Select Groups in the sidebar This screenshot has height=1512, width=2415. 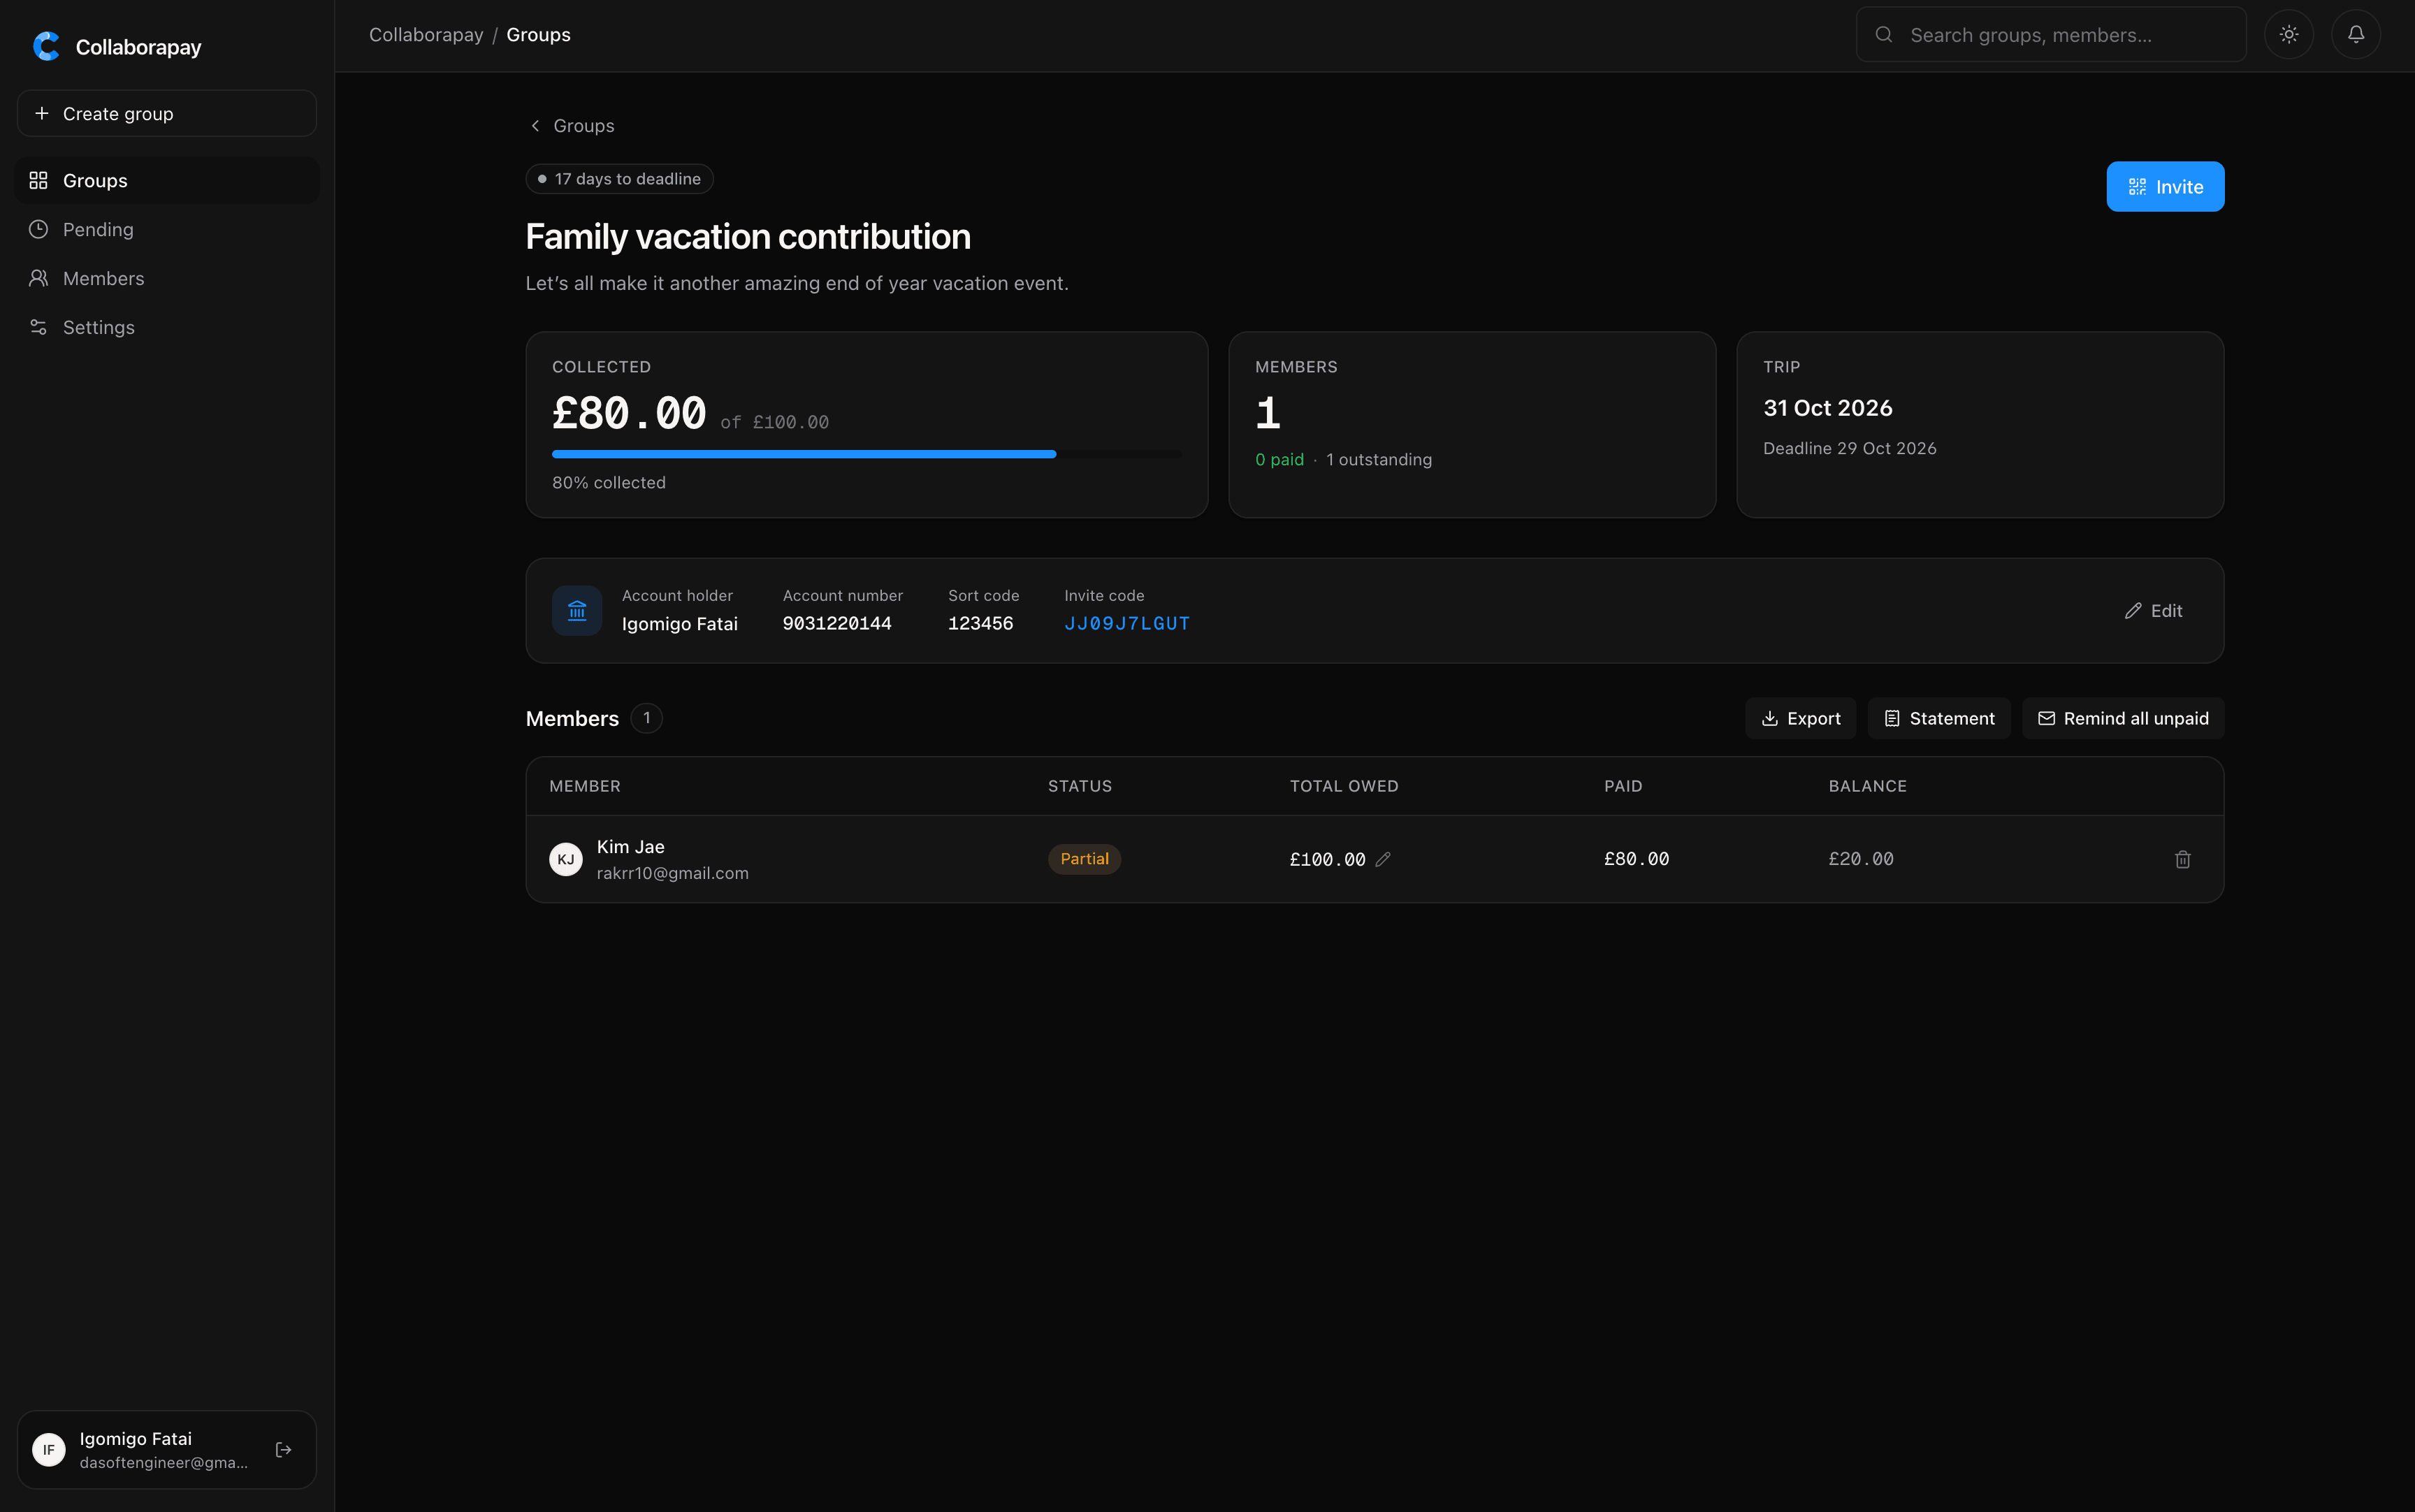tap(167, 181)
